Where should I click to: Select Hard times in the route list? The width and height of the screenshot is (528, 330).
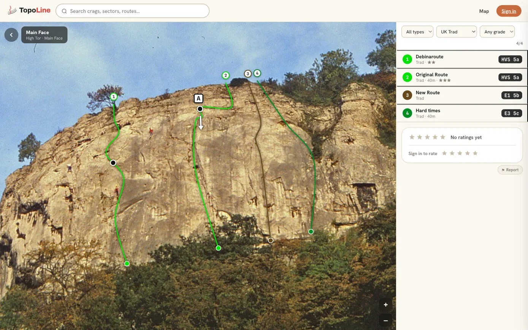pyautogui.click(x=462, y=113)
